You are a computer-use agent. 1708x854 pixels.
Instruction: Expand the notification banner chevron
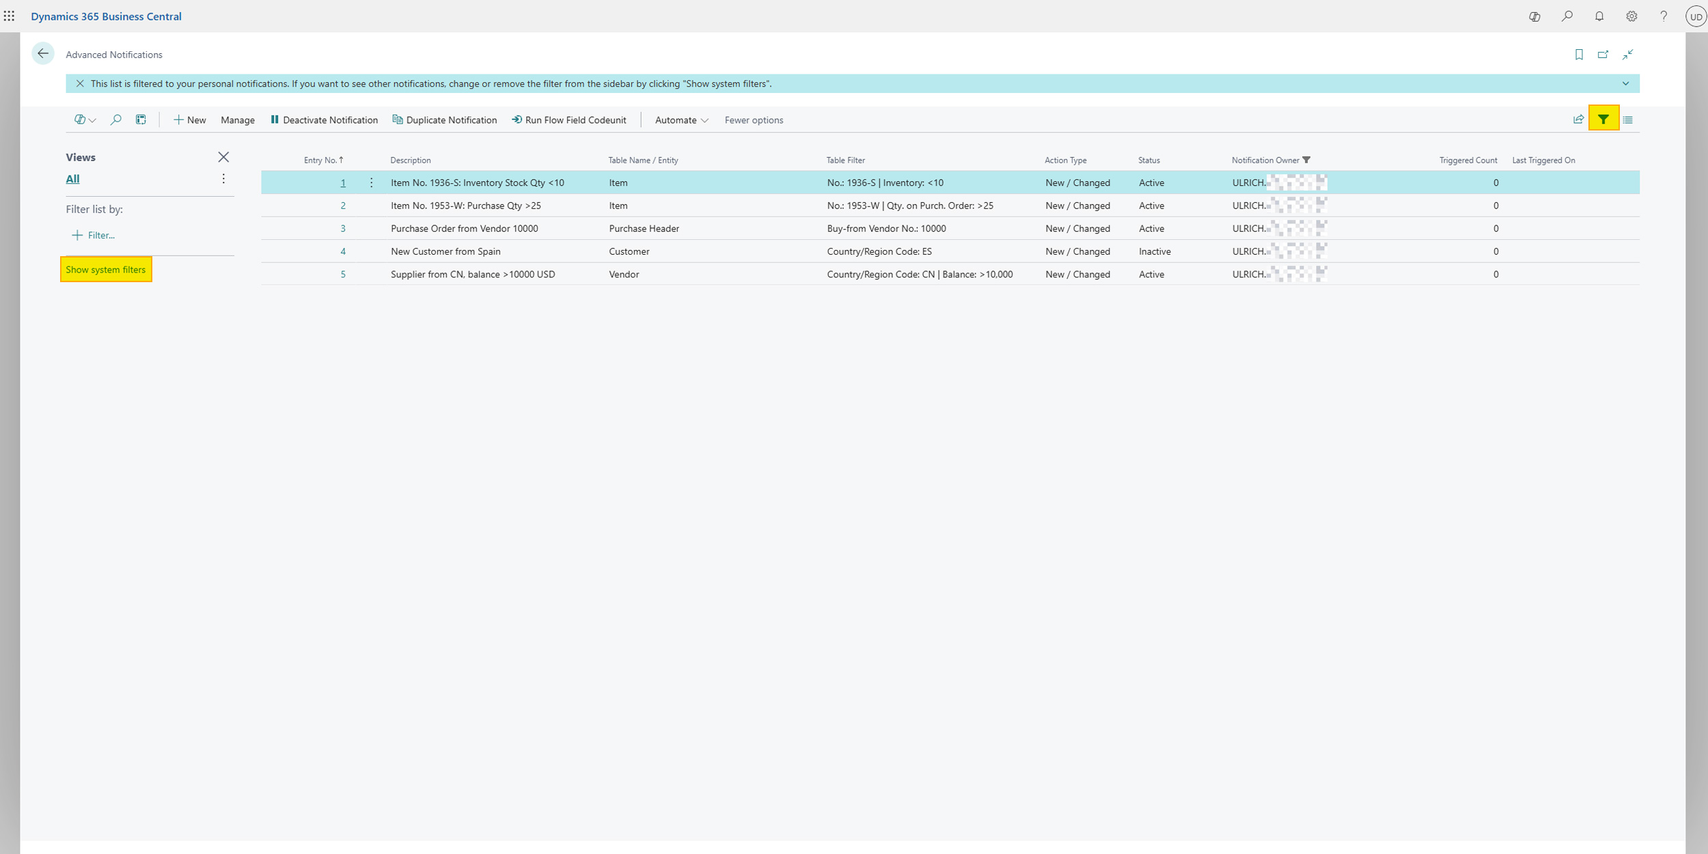(1625, 83)
